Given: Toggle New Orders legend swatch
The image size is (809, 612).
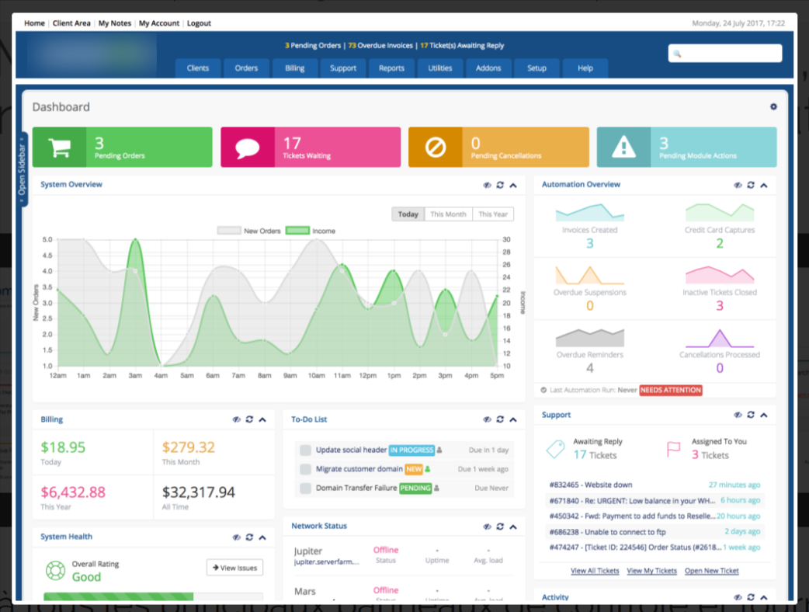Looking at the screenshot, I should pyautogui.click(x=229, y=231).
